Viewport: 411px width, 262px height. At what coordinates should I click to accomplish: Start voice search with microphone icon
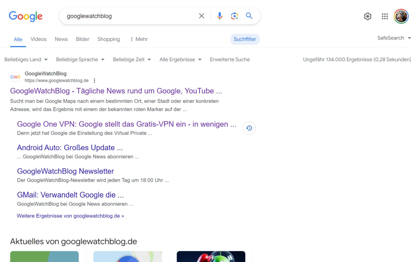pos(219,16)
